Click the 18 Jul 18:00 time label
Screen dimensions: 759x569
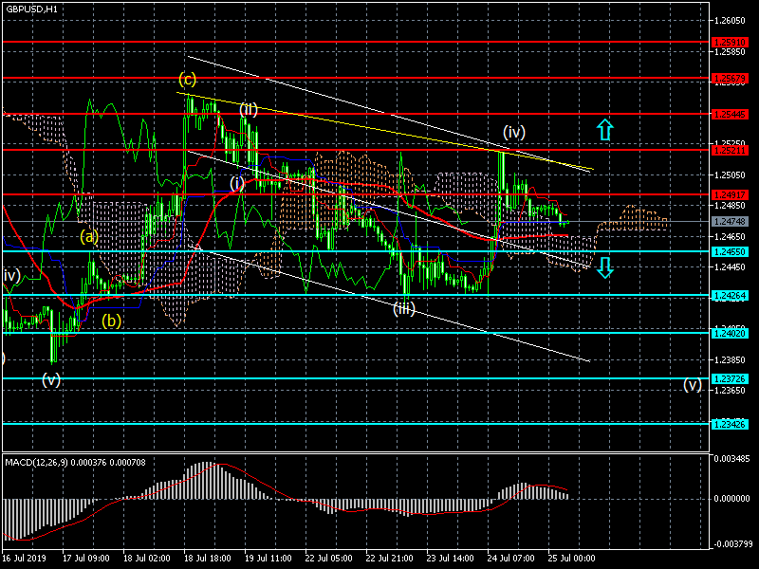pos(208,558)
